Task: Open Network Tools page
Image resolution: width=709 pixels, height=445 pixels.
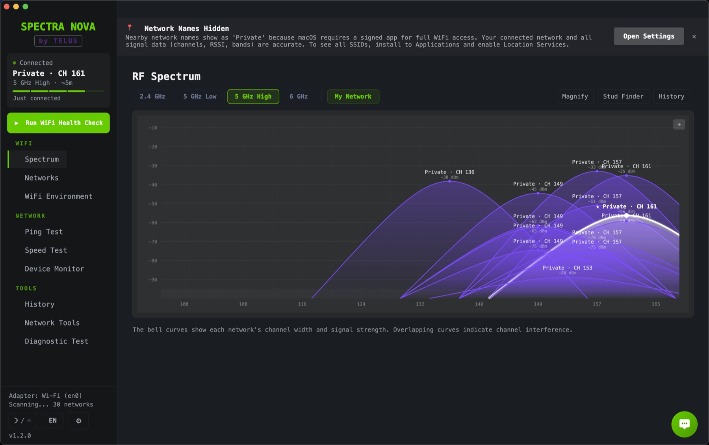Action: click(52, 323)
